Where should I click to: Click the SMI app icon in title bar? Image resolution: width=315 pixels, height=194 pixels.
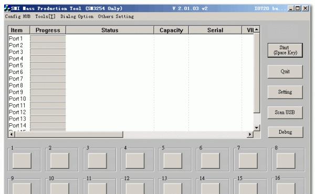7,8
